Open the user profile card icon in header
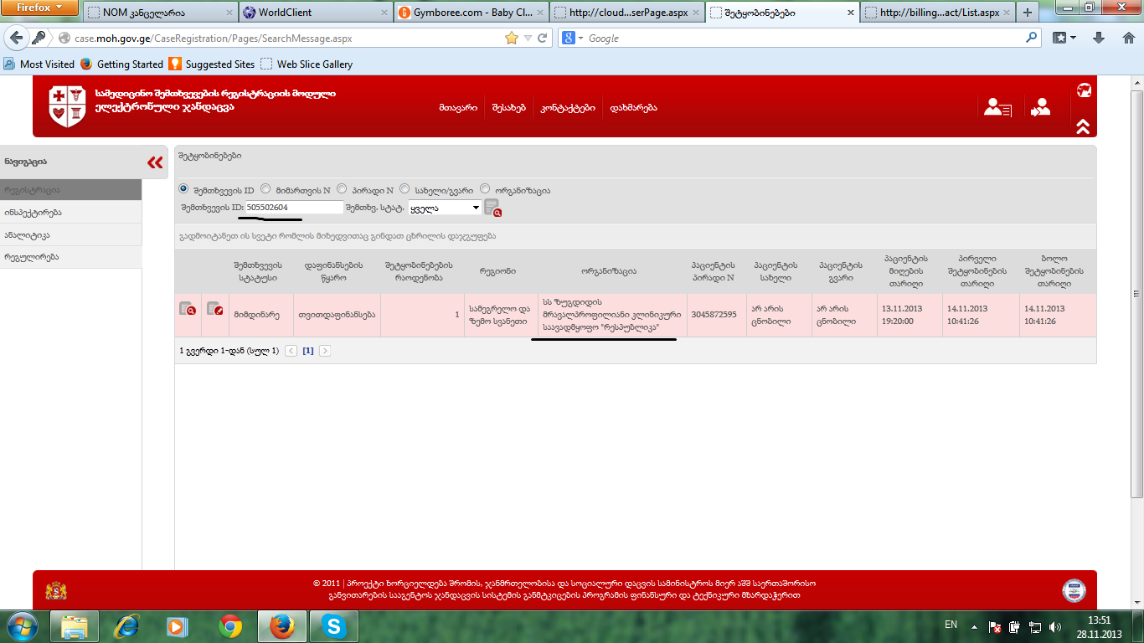This screenshot has width=1144, height=643. (997, 107)
